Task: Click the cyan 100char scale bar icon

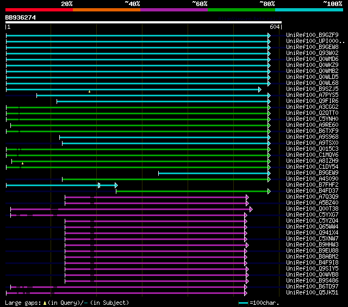Action: pos(243,303)
